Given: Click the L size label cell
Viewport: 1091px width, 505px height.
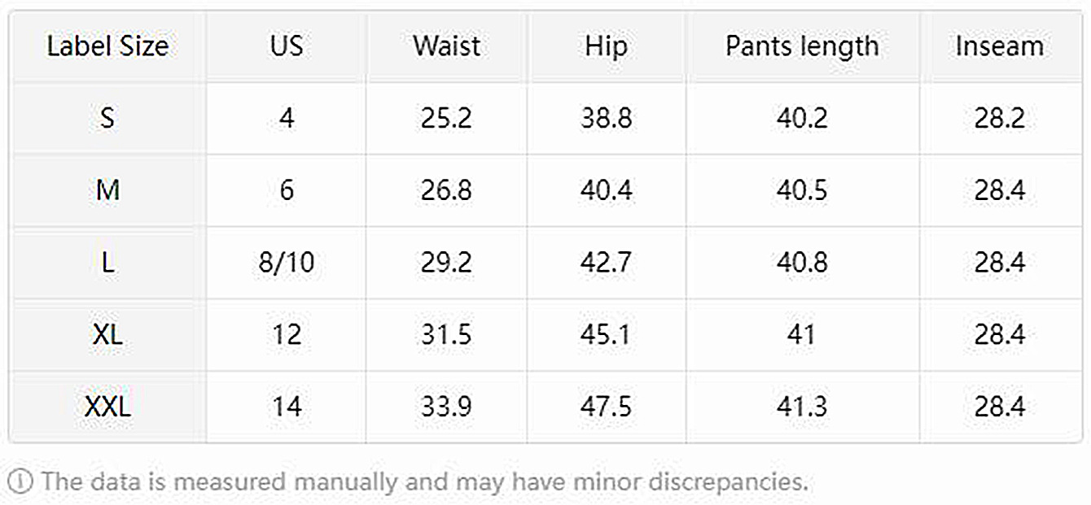Looking at the screenshot, I should [107, 263].
